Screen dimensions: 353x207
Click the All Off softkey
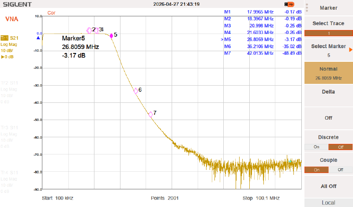328,186
